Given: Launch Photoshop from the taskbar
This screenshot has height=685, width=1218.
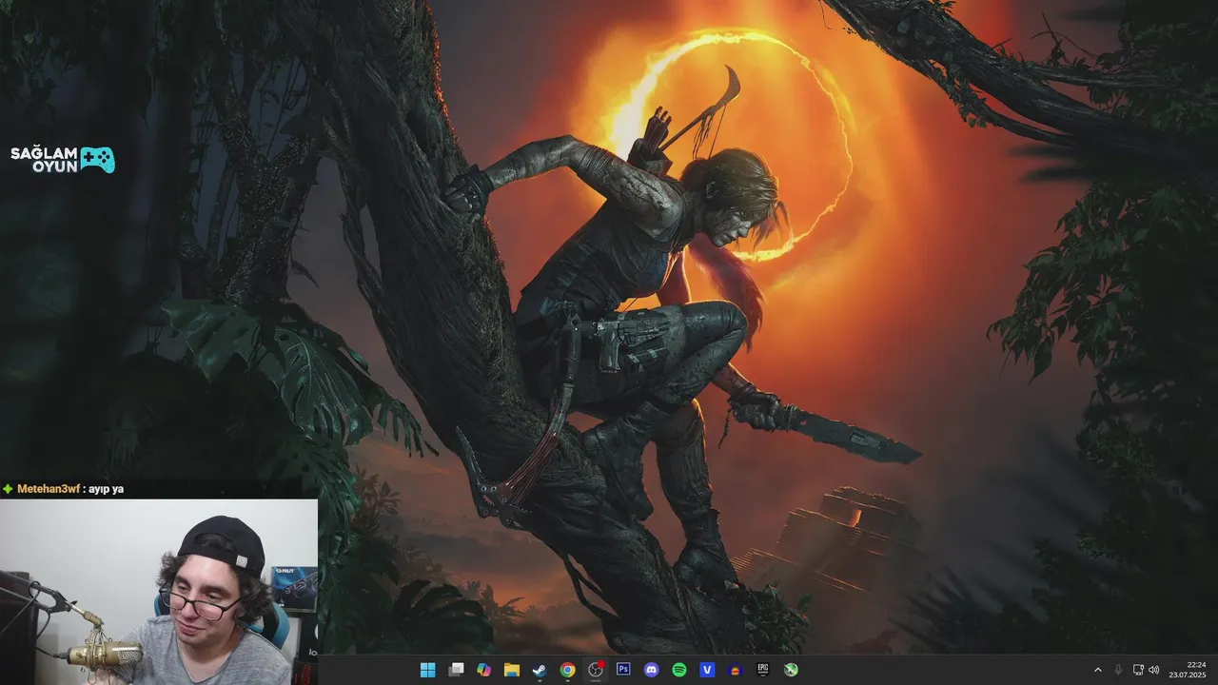Looking at the screenshot, I should pos(623,670).
